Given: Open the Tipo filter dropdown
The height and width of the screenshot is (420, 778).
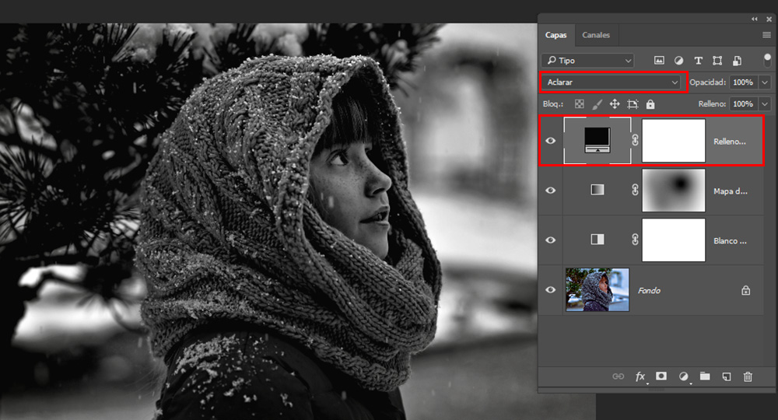Looking at the screenshot, I should coord(589,60).
